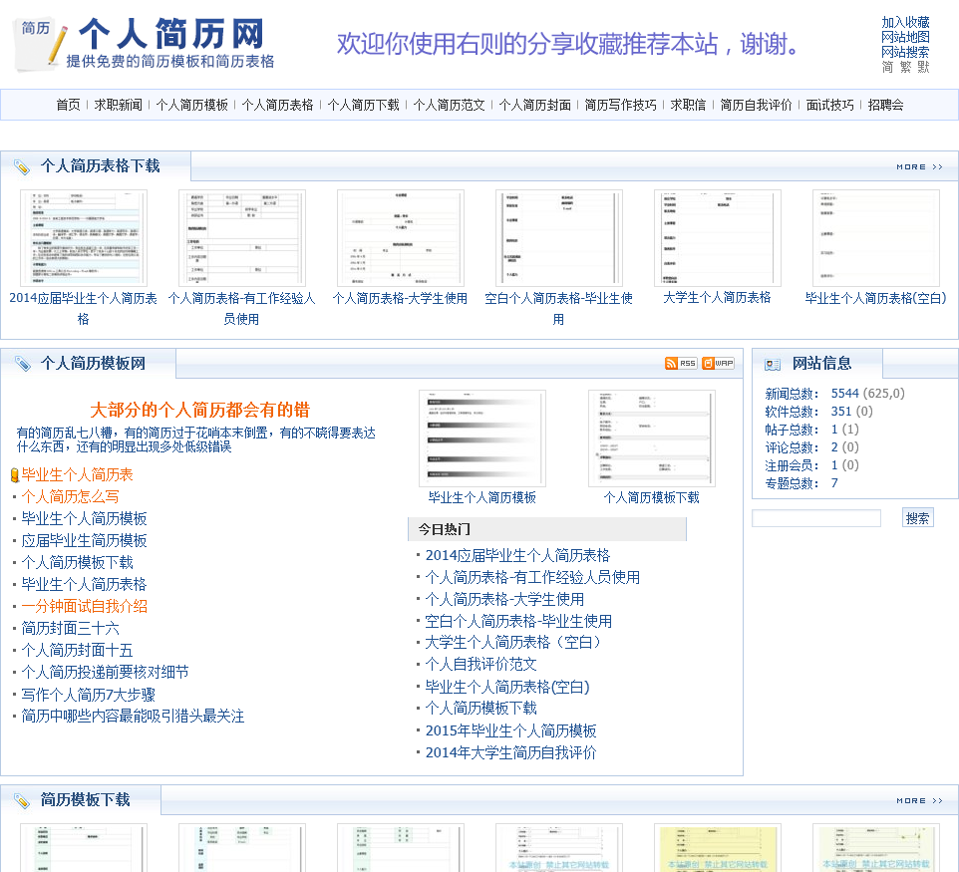Viewport: 959px width, 872px height.
Task: Open 简历封面三十六 link
Action: click(71, 629)
